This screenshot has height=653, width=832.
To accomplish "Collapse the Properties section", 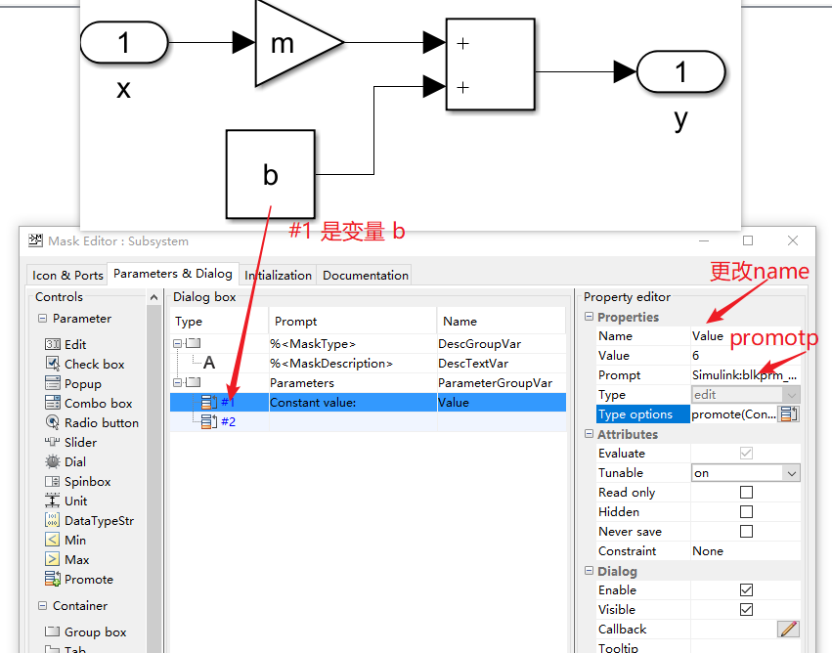I will (589, 317).
